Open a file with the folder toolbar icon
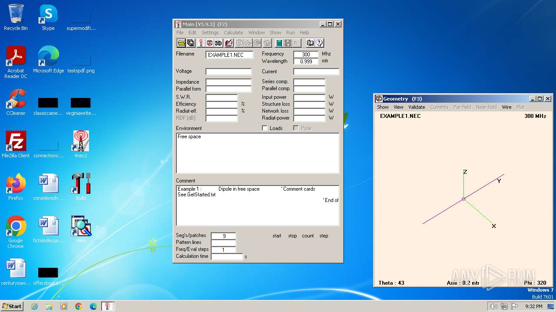Viewport: 556px width, 312px height. [181, 43]
